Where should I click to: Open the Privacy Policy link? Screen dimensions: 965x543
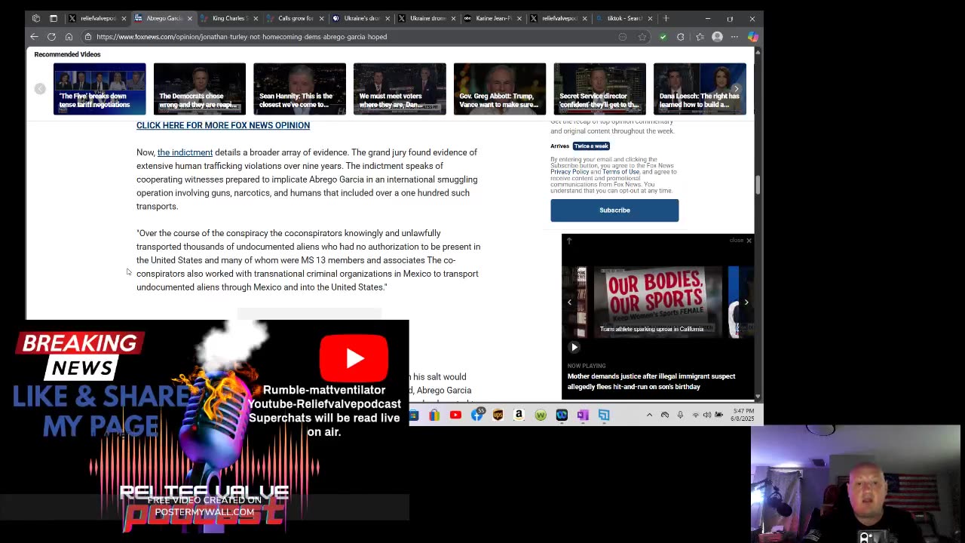click(569, 172)
